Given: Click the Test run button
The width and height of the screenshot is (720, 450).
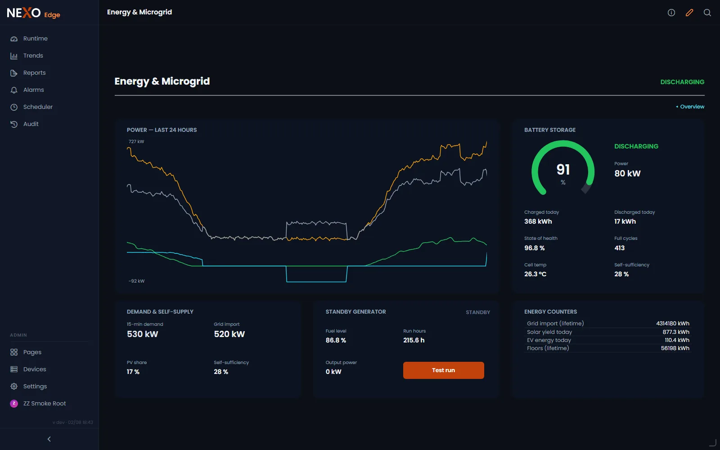Looking at the screenshot, I should [443, 370].
